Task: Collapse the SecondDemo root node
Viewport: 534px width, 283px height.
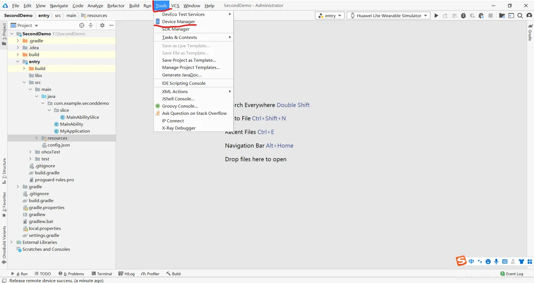Action: [12, 34]
